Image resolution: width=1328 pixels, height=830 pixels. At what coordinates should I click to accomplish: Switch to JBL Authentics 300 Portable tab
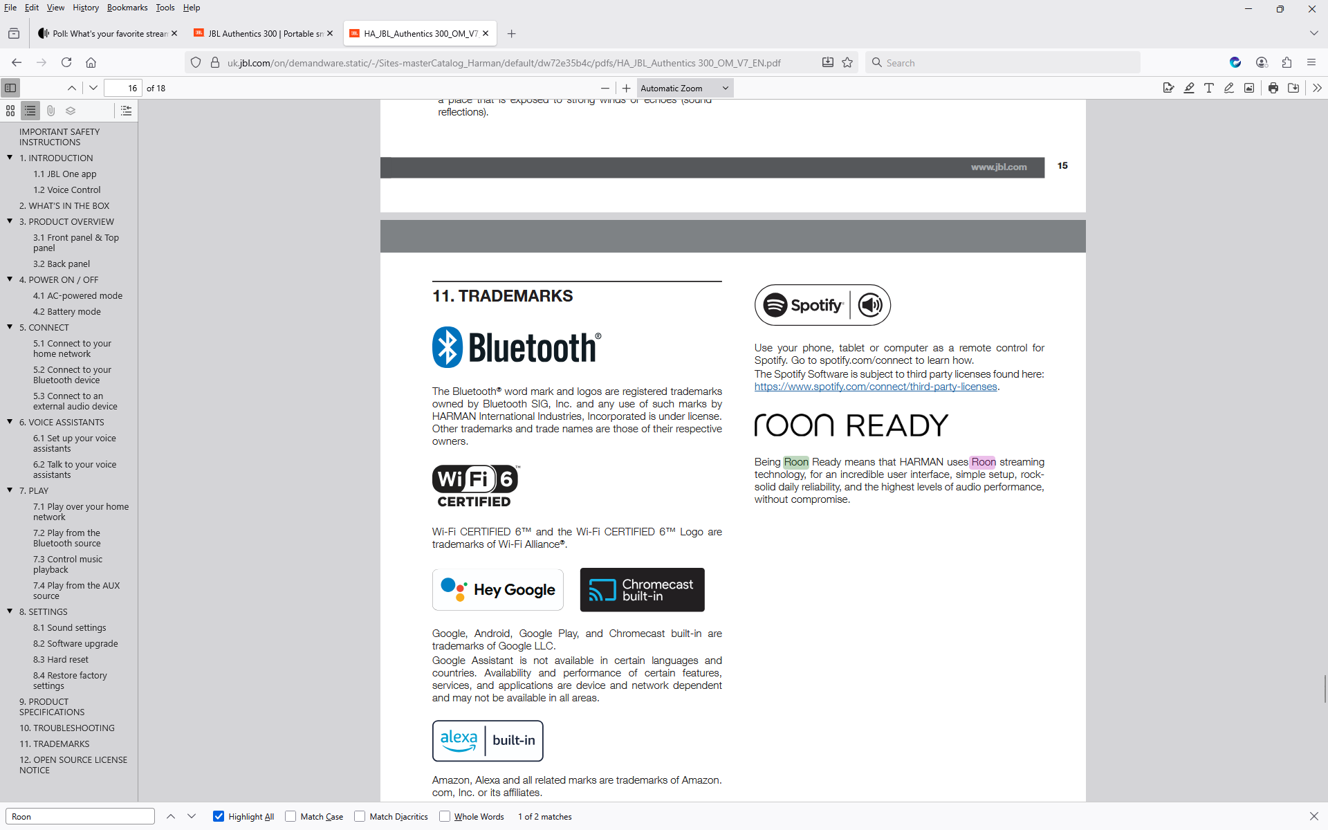[x=265, y=33]
